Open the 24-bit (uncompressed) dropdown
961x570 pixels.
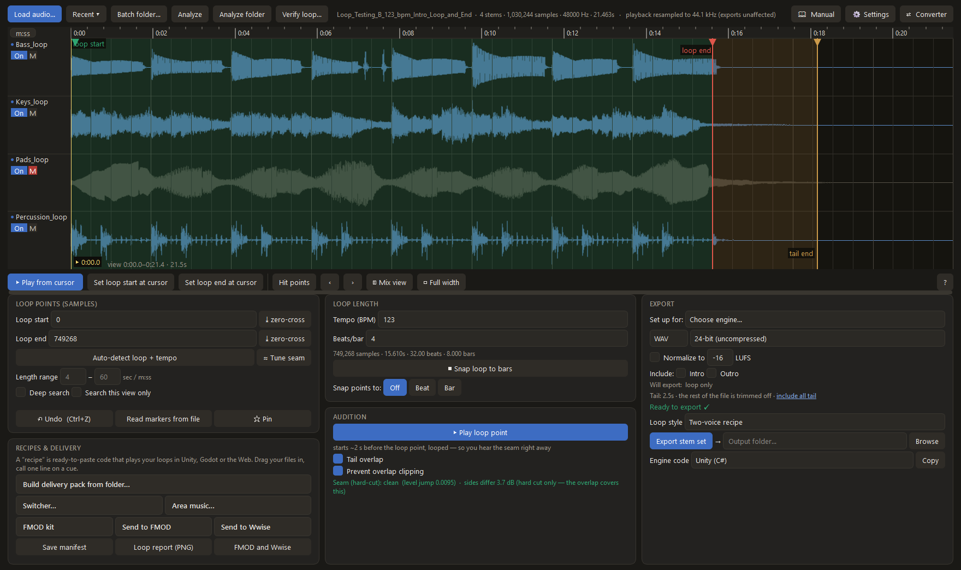[x=817, y=339]
